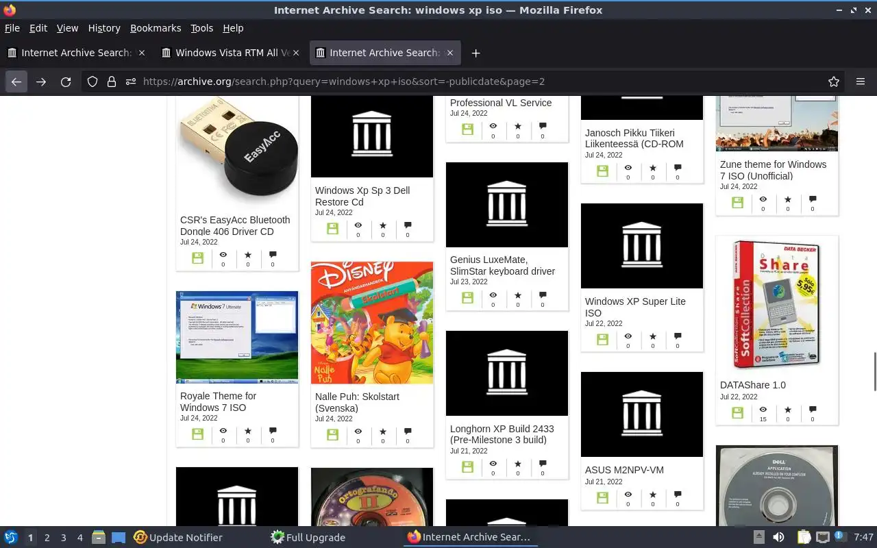Close the first Internet Archive Search tab
This screenshot has width=877, height=548.
142,53
